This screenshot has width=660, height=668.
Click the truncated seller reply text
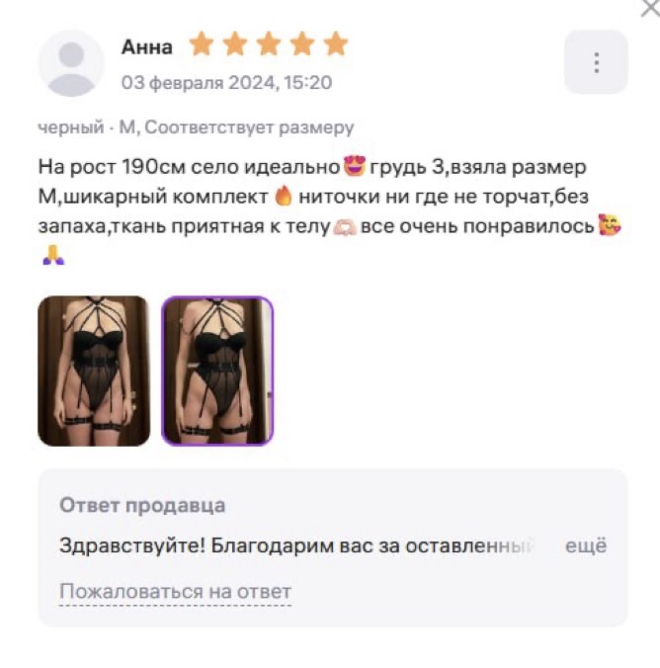click(x=296, y=545)
